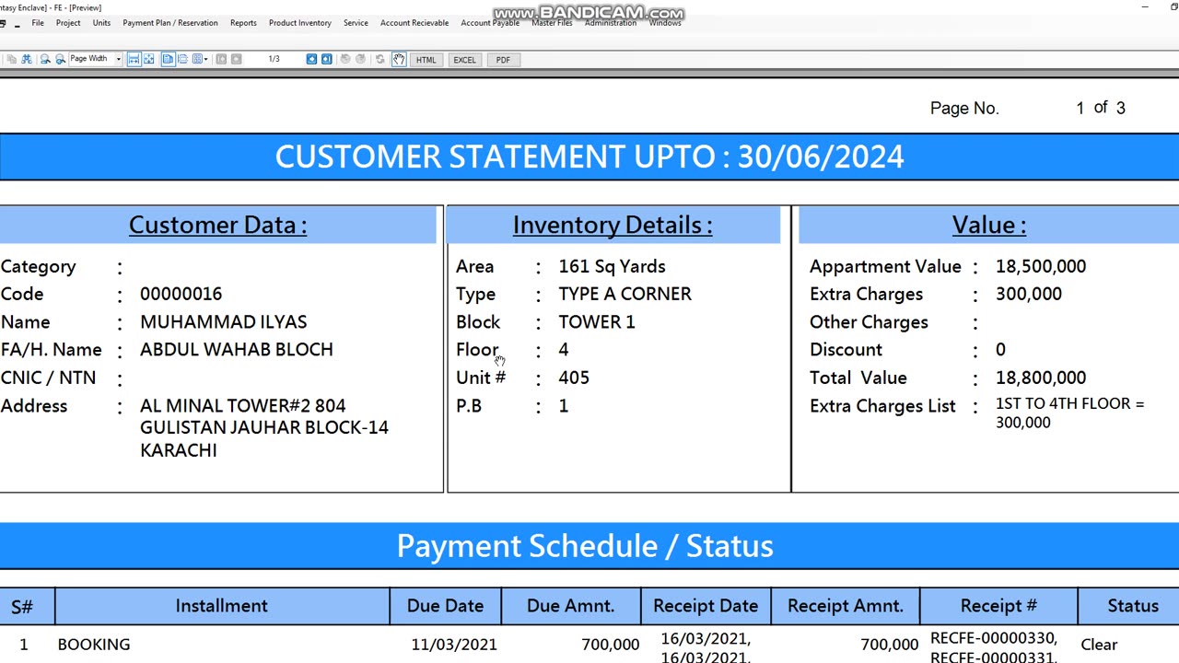Select the hand pan tool

[x=399, y=59]
